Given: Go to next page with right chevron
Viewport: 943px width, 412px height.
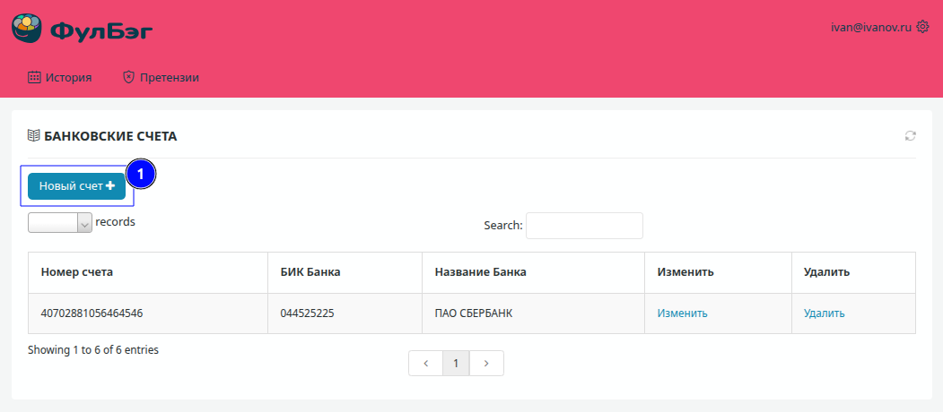Looking at the screenshot, I should 486,364.
